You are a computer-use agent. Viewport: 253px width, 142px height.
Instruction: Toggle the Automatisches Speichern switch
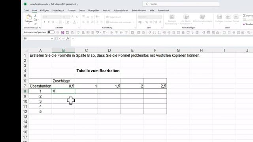point(51,32)
